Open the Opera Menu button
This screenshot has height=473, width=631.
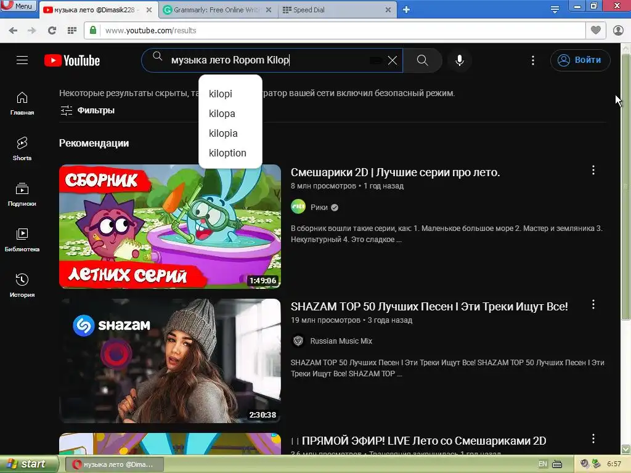pyautogui.click(x=19, y=6)
